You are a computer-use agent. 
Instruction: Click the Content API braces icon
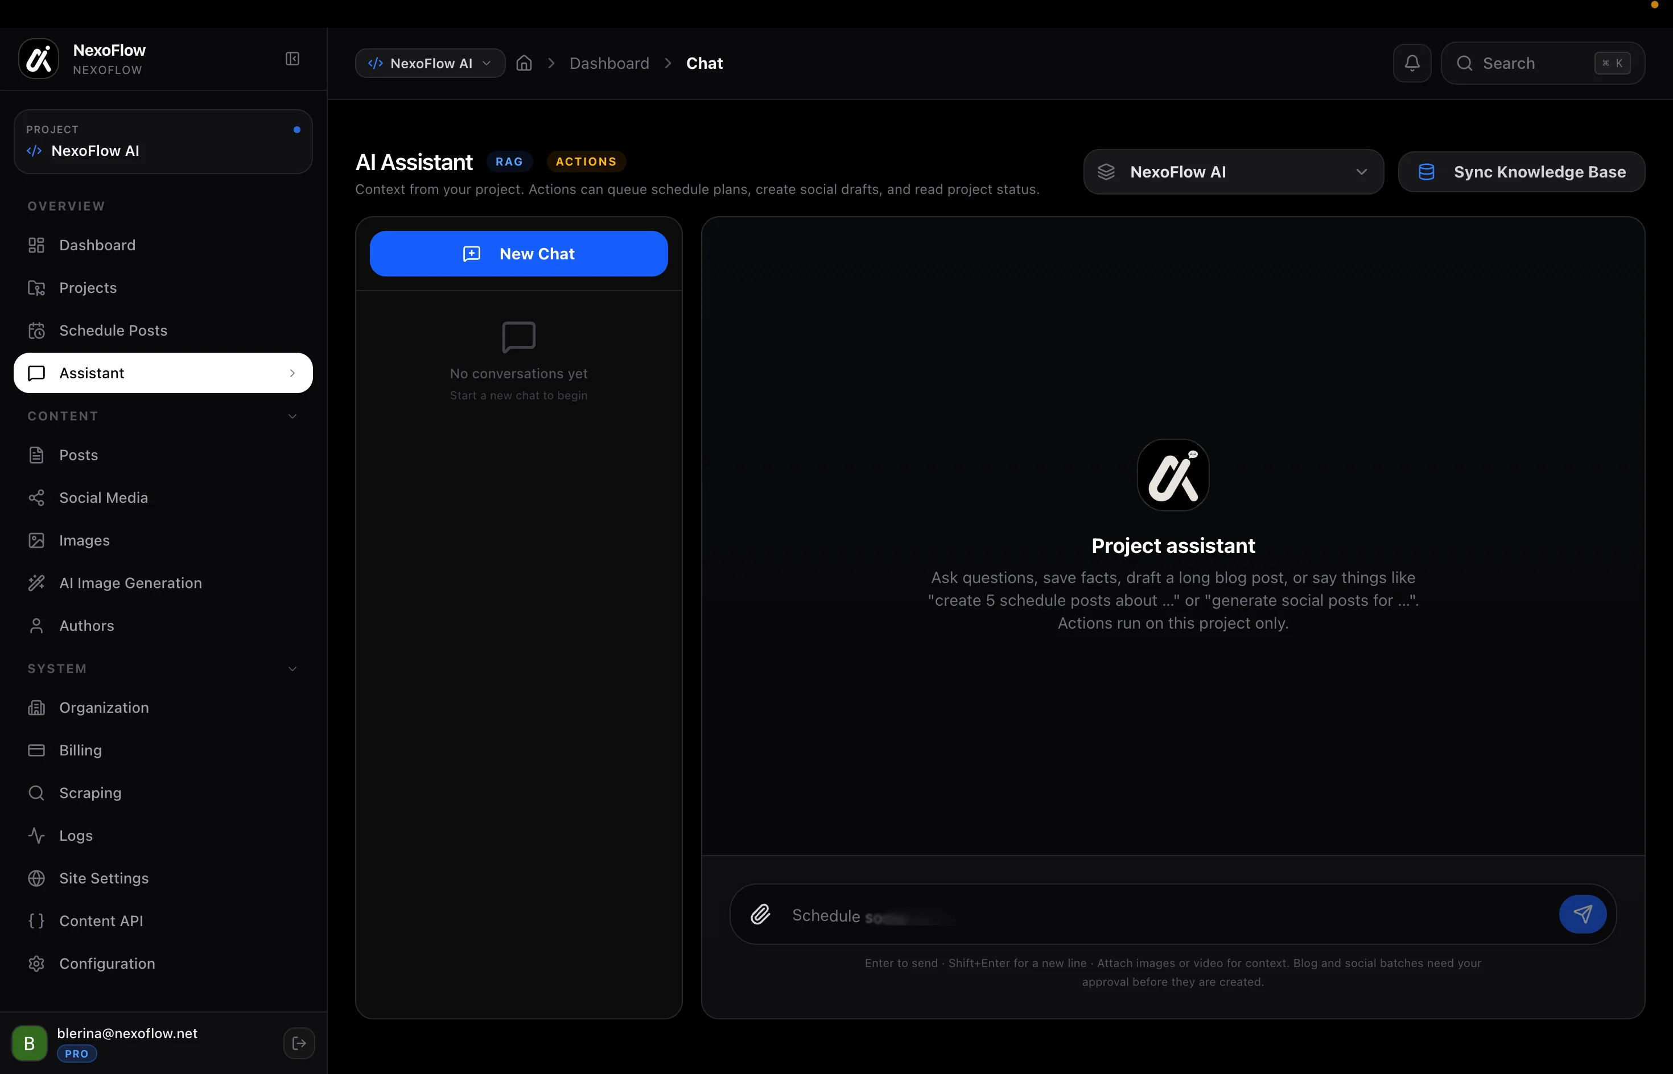tap(37, 920)
